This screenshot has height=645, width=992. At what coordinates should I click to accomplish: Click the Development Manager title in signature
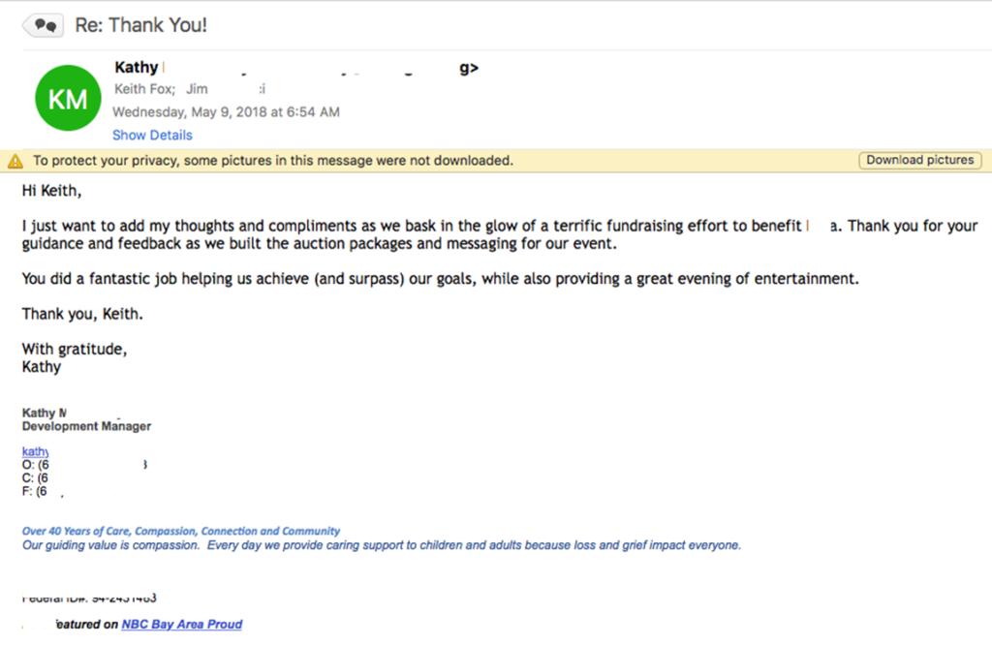point(86,426)
